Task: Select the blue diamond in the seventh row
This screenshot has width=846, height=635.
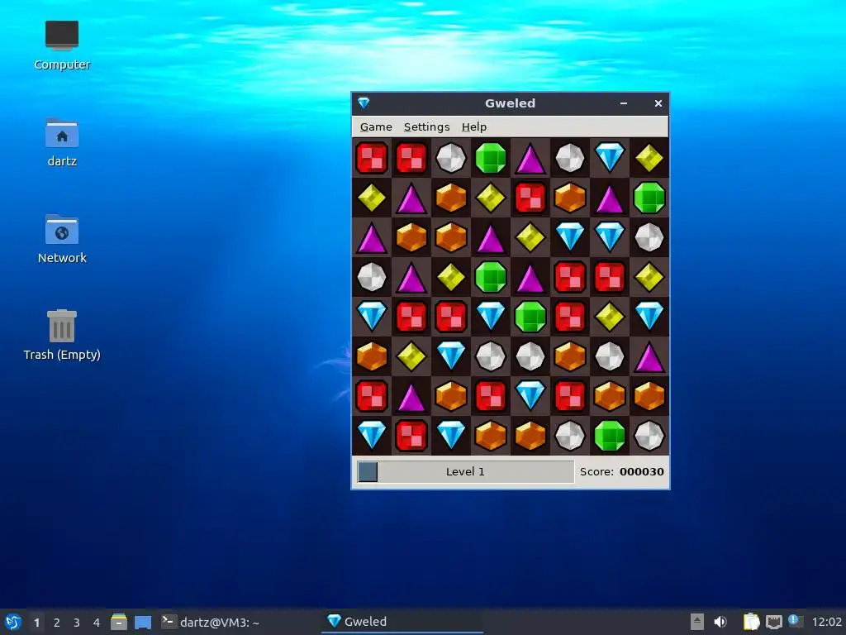Action: [530, 396]
